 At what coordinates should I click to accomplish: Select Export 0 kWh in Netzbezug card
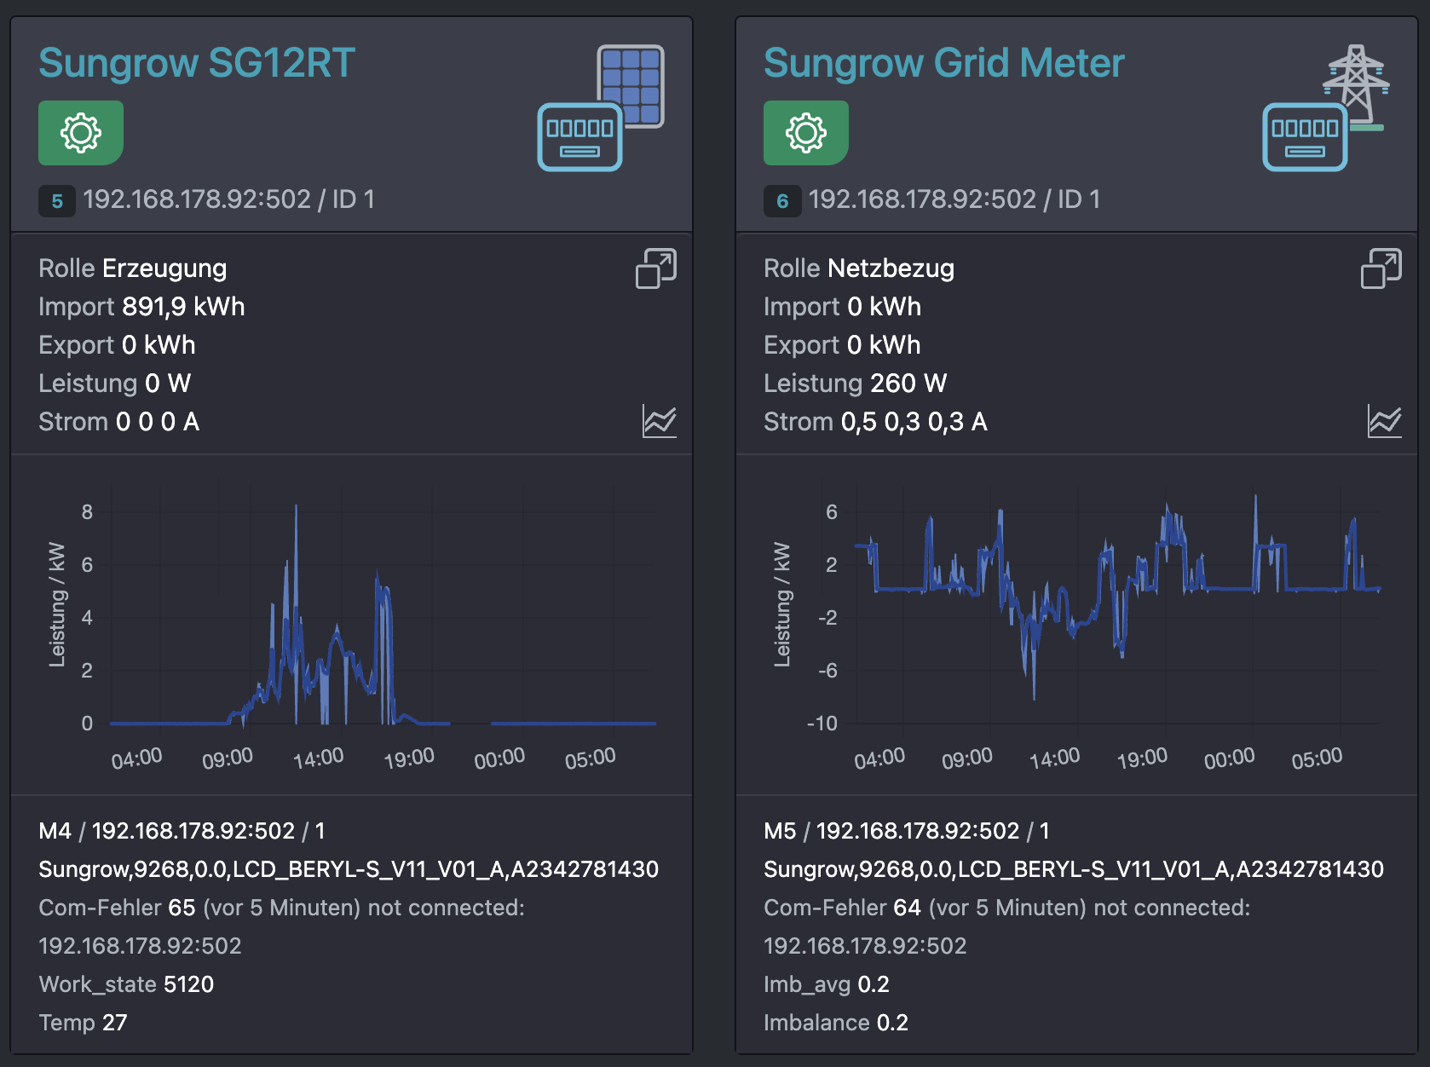(x=843, y=345)
